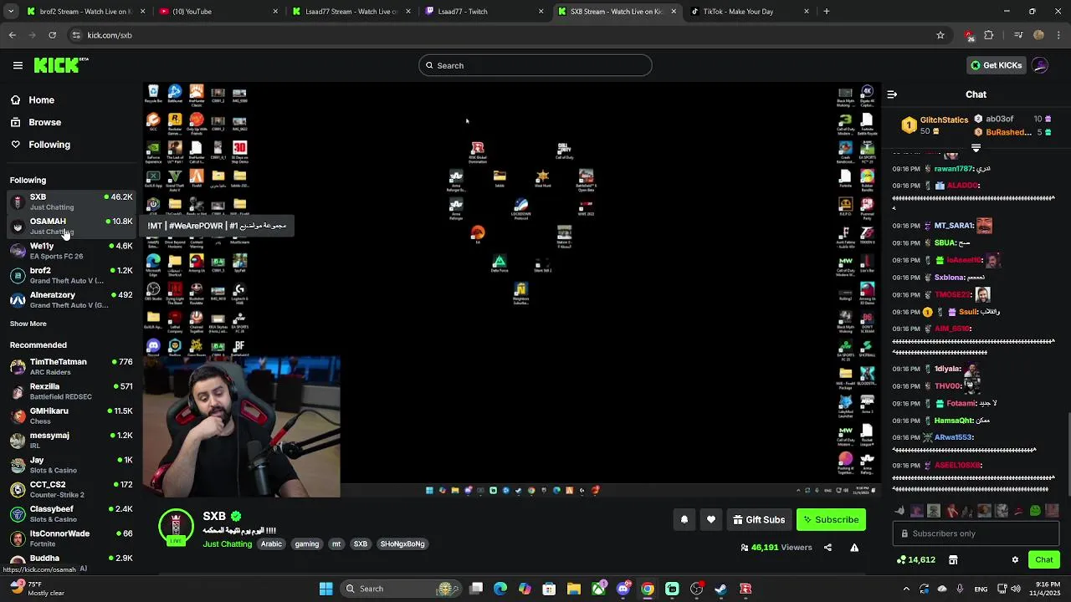Viewport: 1071px width, 602px height.
Task: Open Steam from the taskbar
Action: (720, 589)
